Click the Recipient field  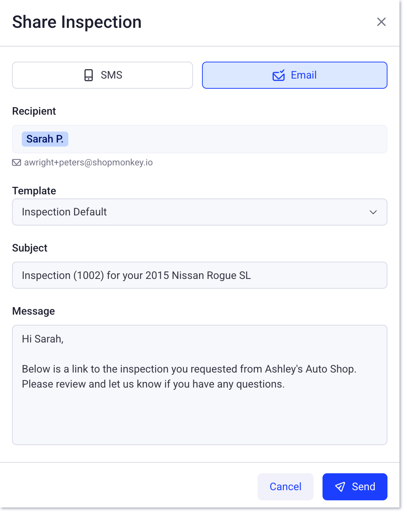(x=199, y=139)
